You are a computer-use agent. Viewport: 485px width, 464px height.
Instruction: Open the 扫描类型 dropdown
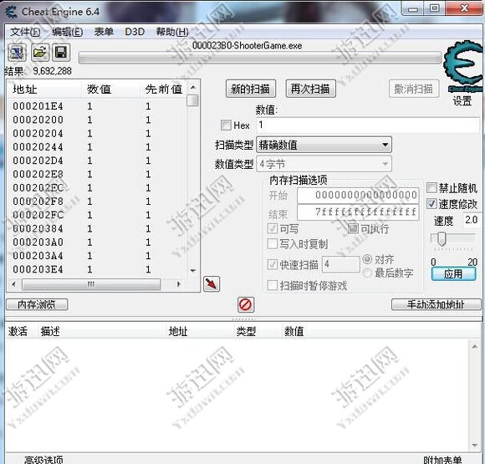coord(324,145)
